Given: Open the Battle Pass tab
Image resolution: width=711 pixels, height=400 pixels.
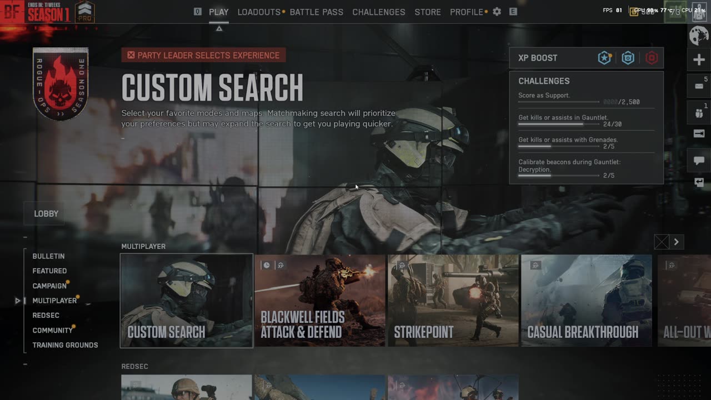Looking at the screenshot, I should click(x=317, y=12).
